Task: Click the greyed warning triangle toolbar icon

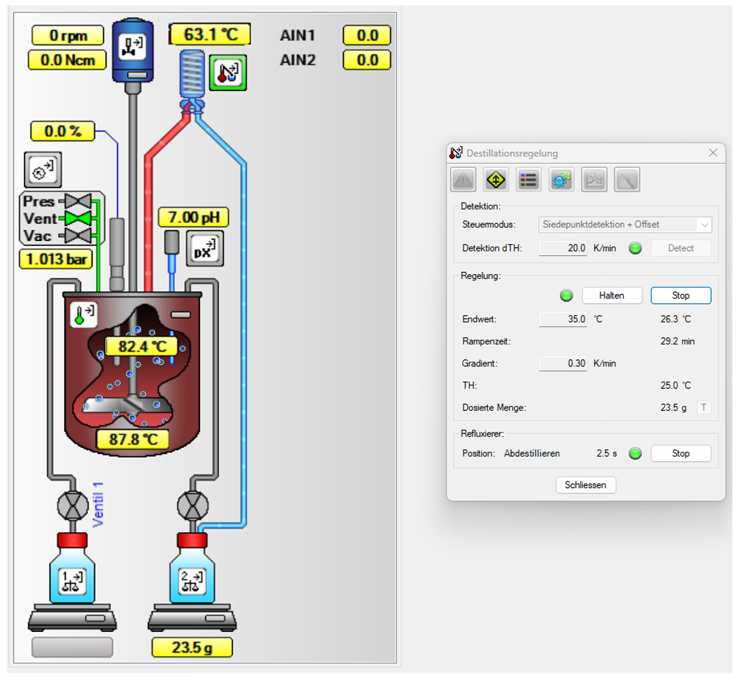Action: click(x=463, y=180)
